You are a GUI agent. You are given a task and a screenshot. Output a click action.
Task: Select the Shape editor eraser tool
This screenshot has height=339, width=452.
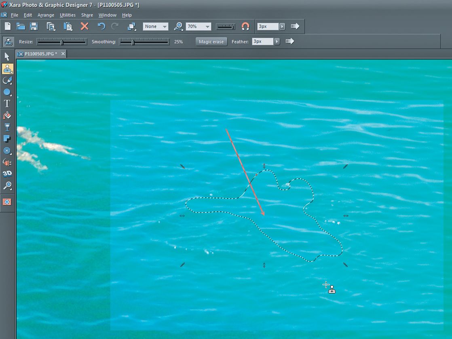click(x=7, y=81)
